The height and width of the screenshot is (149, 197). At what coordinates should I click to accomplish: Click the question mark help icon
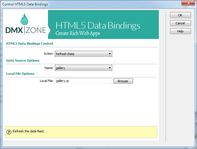tap(9, 132)
